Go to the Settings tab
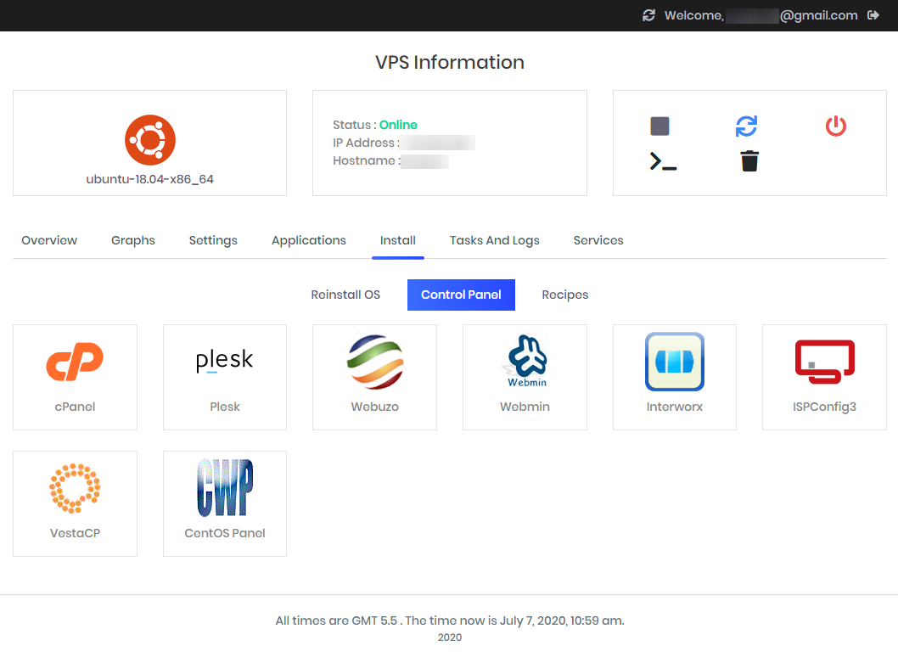Image resolution: width=898 pixels, height=657 pixels. [x=213, y=240]
